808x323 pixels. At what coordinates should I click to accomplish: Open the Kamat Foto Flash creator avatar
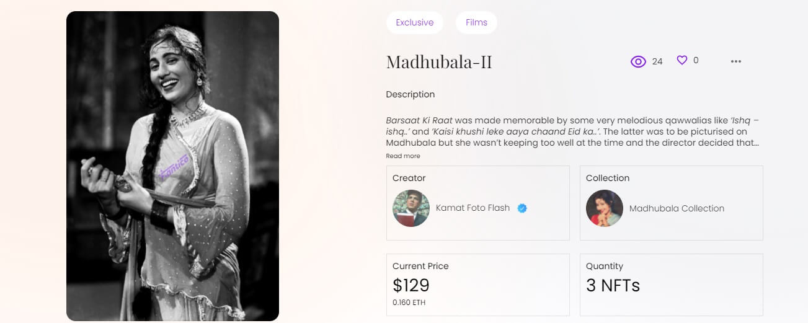[411, 208]
